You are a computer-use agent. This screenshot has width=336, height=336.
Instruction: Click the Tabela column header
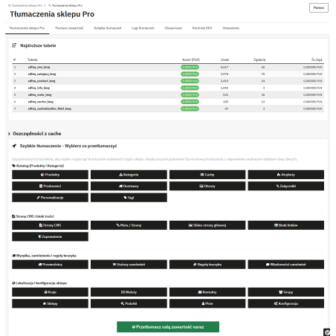[32, 59]
